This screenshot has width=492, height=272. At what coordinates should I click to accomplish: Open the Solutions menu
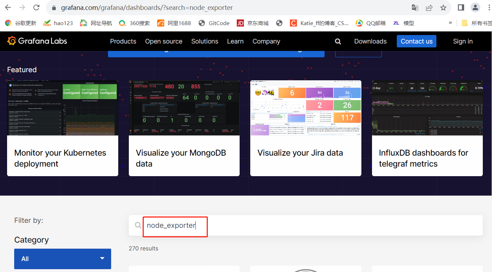205,41
